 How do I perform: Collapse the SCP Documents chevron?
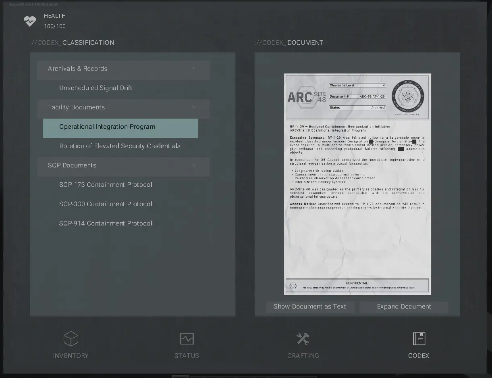pyautogui.click(x=193, y=166)
